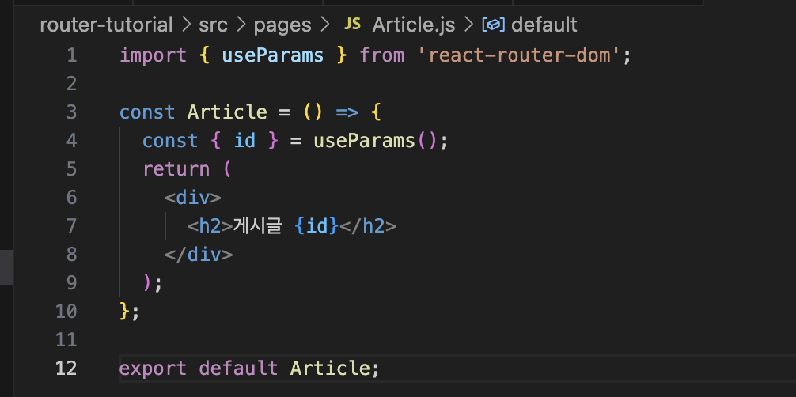Select the Article.js breadcrumb file

point(413,25)
